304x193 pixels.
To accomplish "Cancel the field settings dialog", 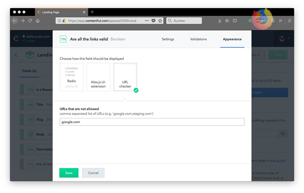I will (93, 173).
